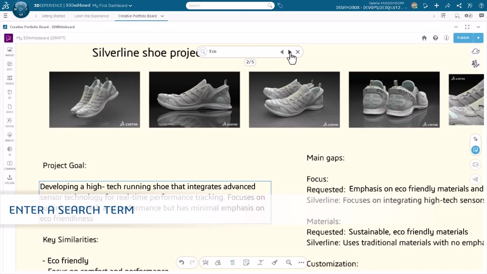Click the zoom magnifier in bottom toolbar
This screenshot has height=274, width=487.
coord(289,262)
